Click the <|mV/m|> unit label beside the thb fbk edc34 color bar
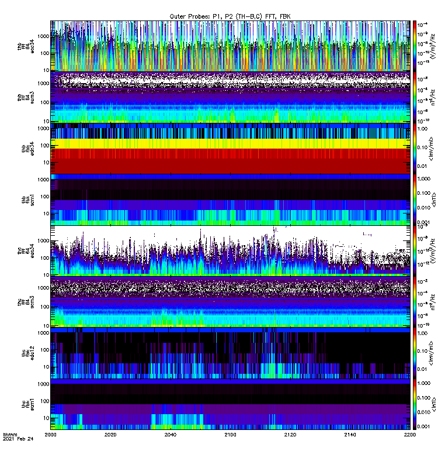The height and width of the screenshot is (468, 438). point(432,149)
